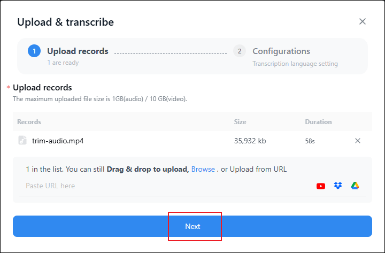Click the step 1 circle indicator
This screenshot has width=385, height=253.
pos(34,51)
